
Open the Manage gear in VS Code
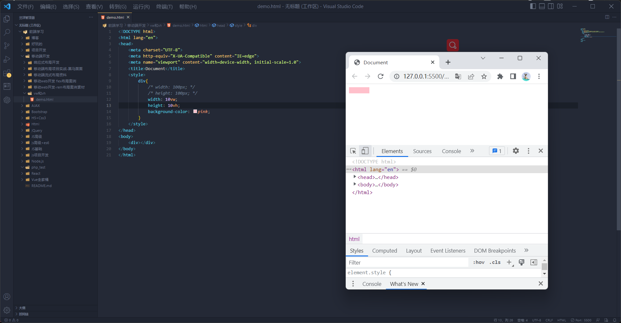tap(7, 310)
